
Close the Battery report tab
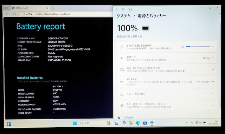tap(47, 8)
